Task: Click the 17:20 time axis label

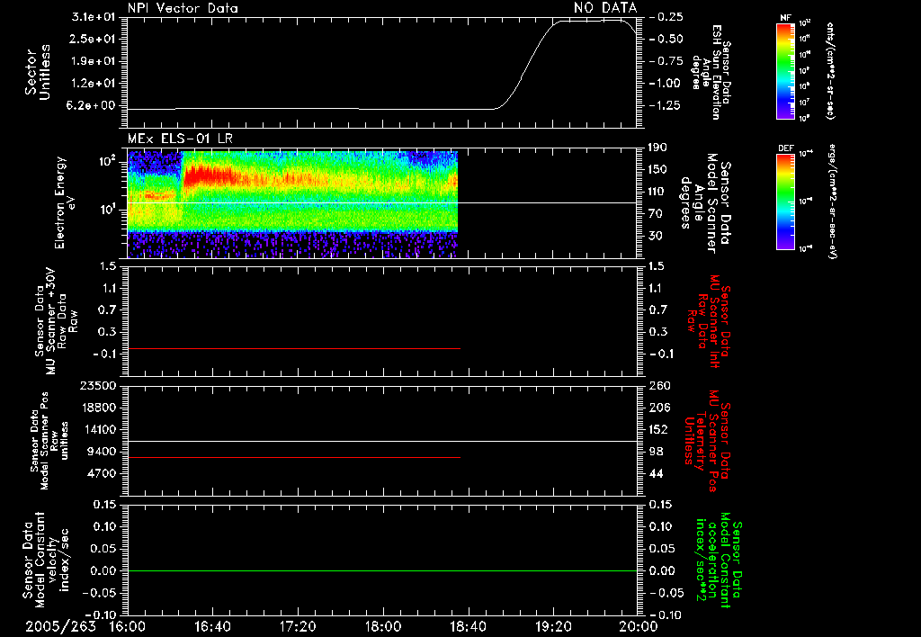Action: [298, 626]
